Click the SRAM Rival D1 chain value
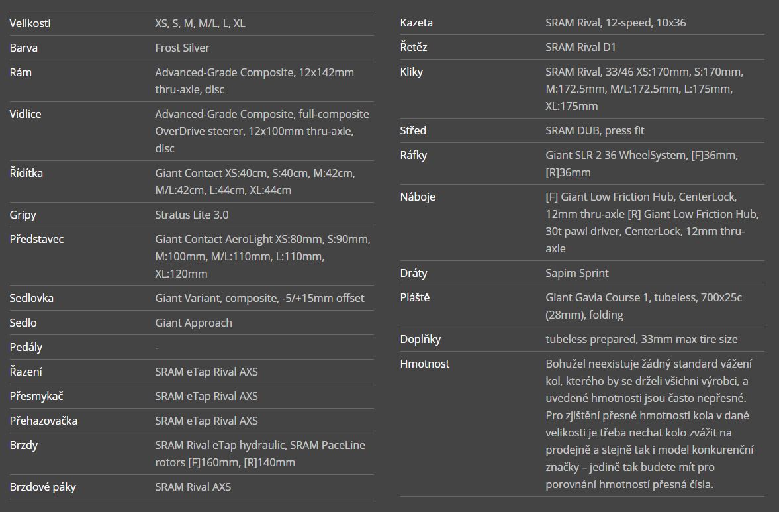The height and width of the screenshot is (512, 779). coord(580,47)
